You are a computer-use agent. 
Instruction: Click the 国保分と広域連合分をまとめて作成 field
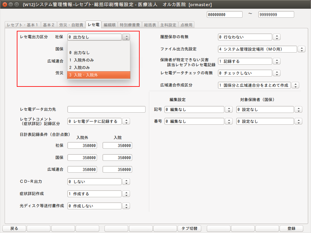254,85
